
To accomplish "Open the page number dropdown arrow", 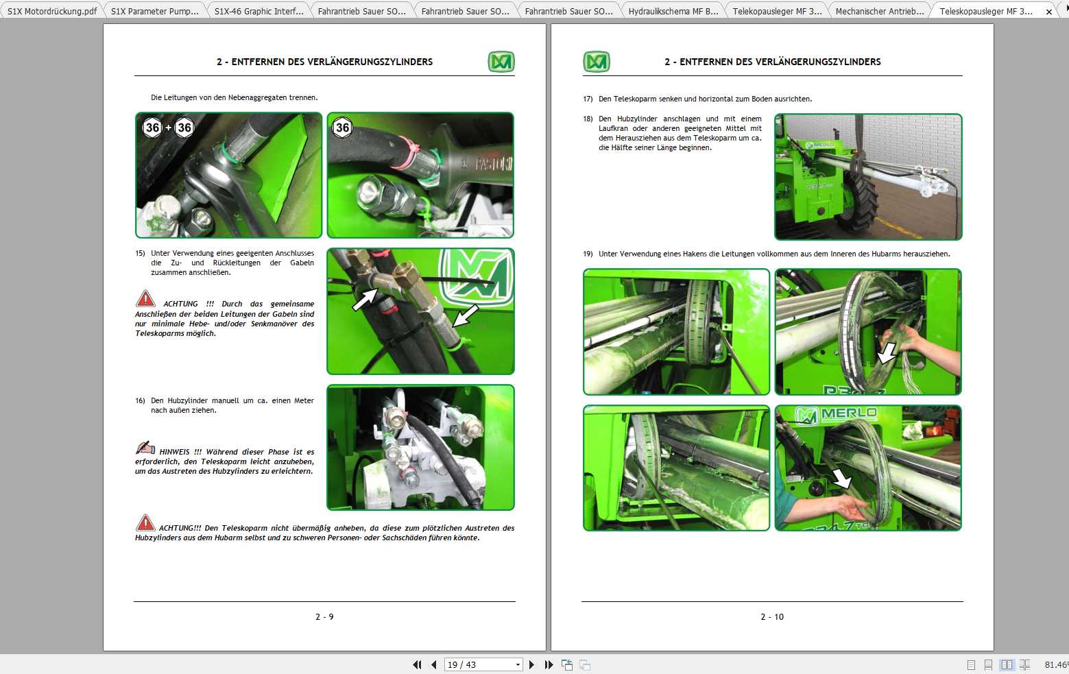I will (518, 664).
